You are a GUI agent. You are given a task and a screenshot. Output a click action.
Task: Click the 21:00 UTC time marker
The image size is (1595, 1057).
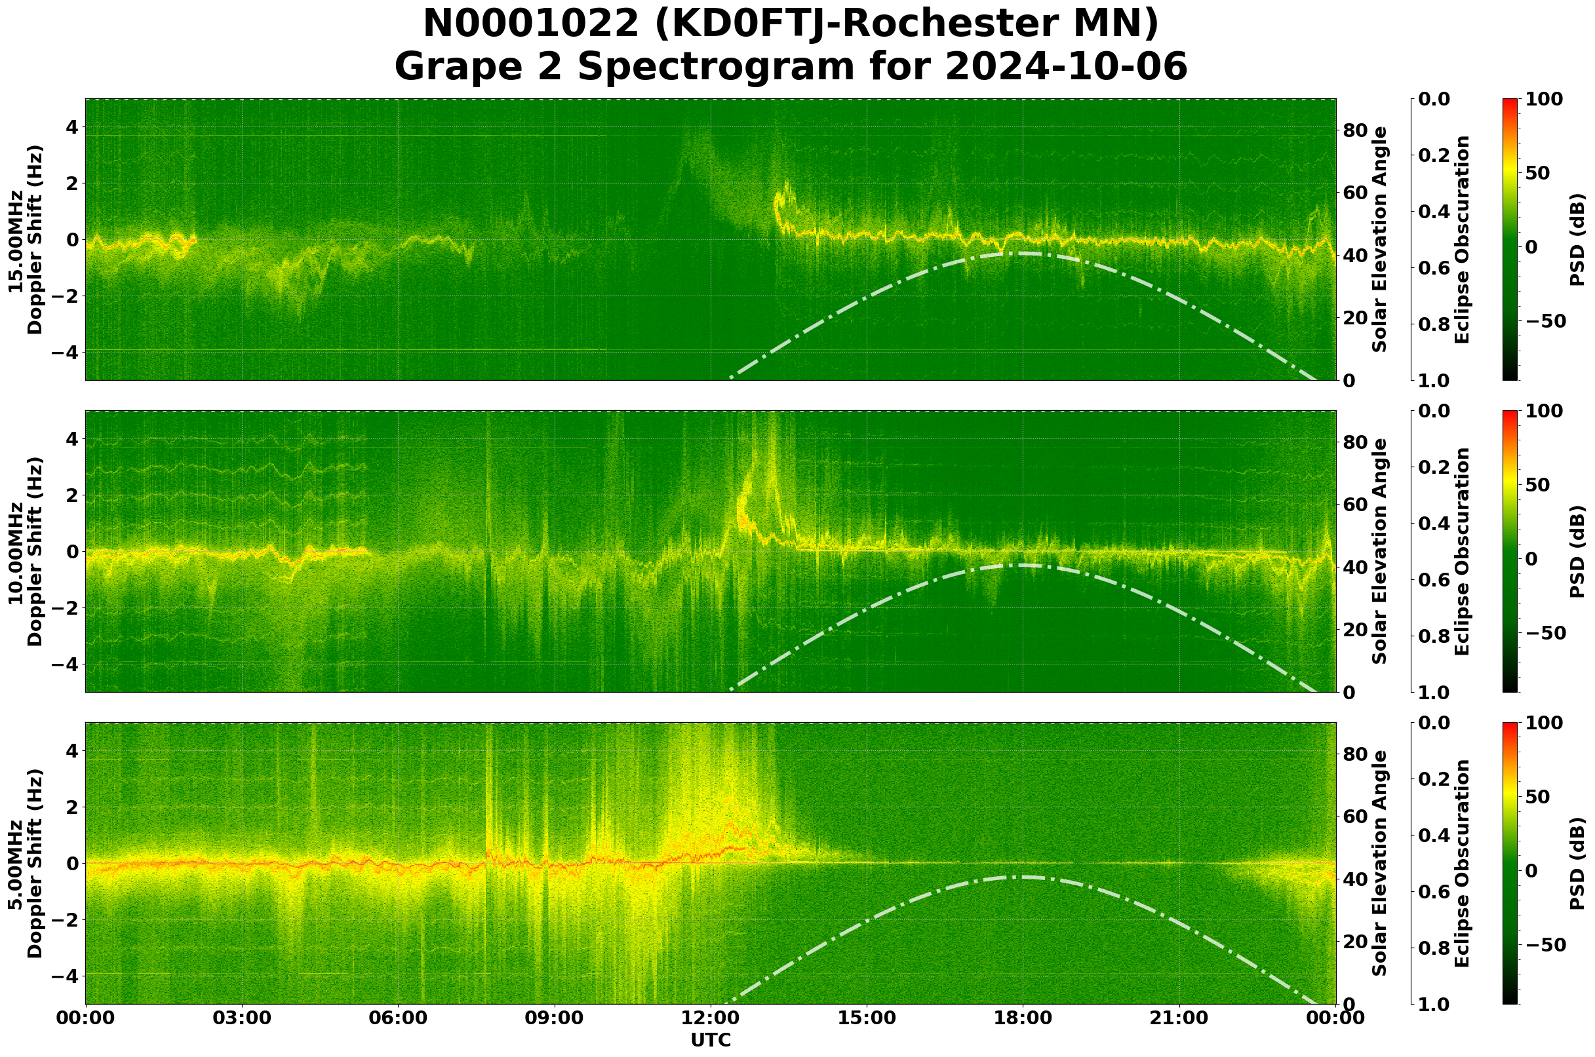coord(1179,1018)
